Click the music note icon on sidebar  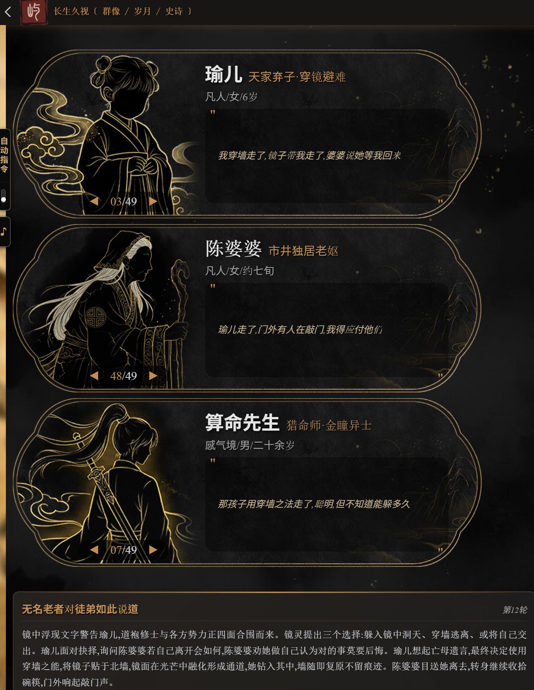point(4,232)
